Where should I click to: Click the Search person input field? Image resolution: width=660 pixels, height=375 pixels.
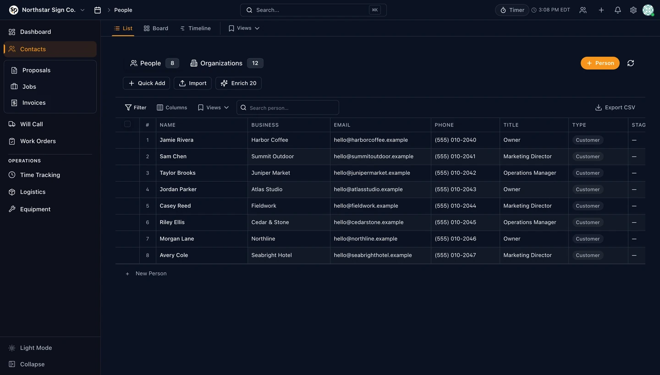(x=288, y=107)
